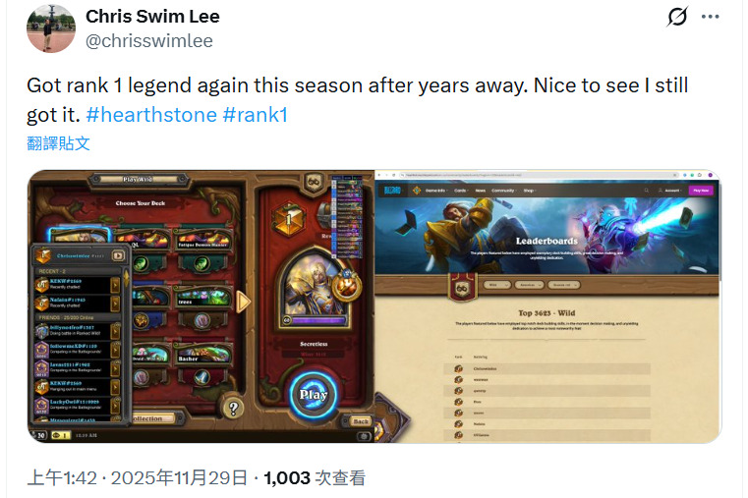The width and height of the screenshot is (748, 498).
Task: Click the Blizzard logo in the leaderboard page
Action: click(x=392, y=191)
